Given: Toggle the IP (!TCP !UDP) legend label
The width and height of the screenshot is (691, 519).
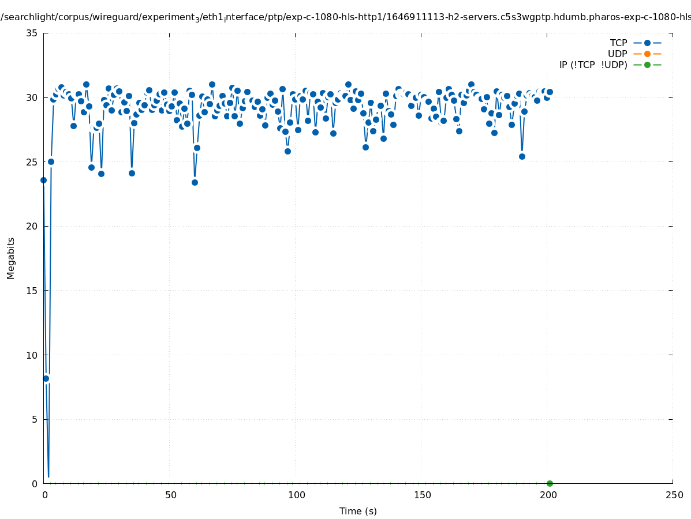Looking at the screenshot, I should 593,65.
